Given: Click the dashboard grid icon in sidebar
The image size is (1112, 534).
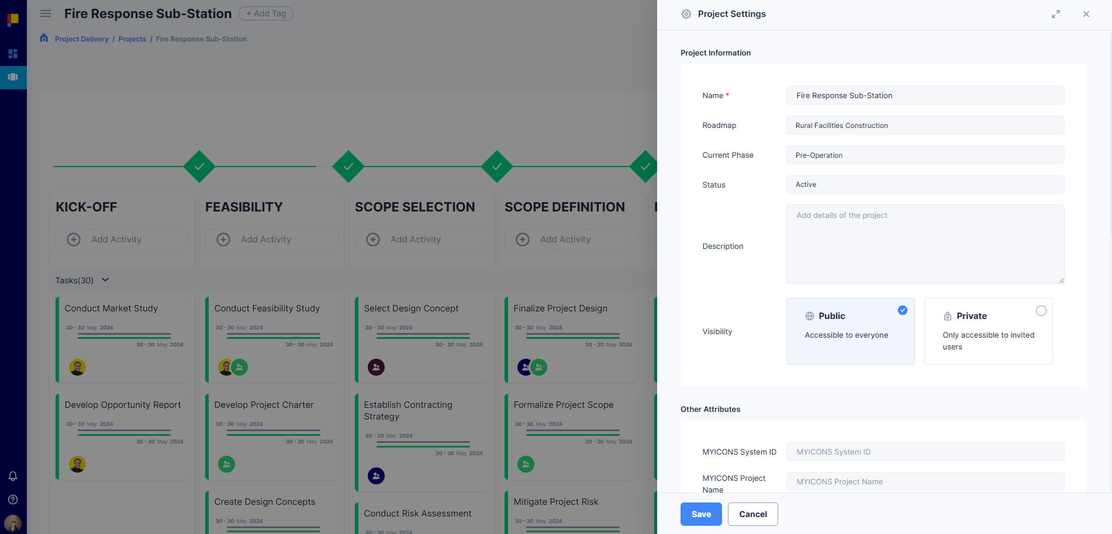Looking at the screenshot, I should point(13,54).
